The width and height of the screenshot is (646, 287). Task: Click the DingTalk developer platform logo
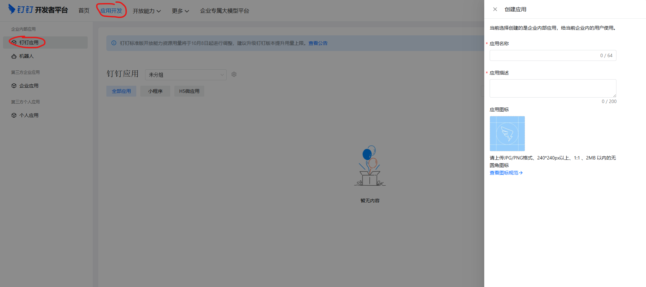pyautogui.click(x=38, y=10)
